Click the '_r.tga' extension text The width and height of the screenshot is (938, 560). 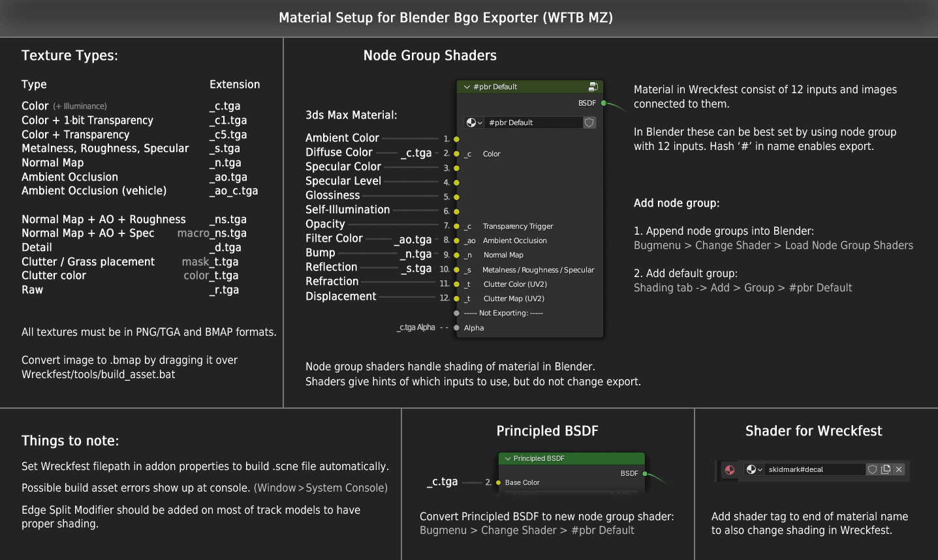pos(224,290)
